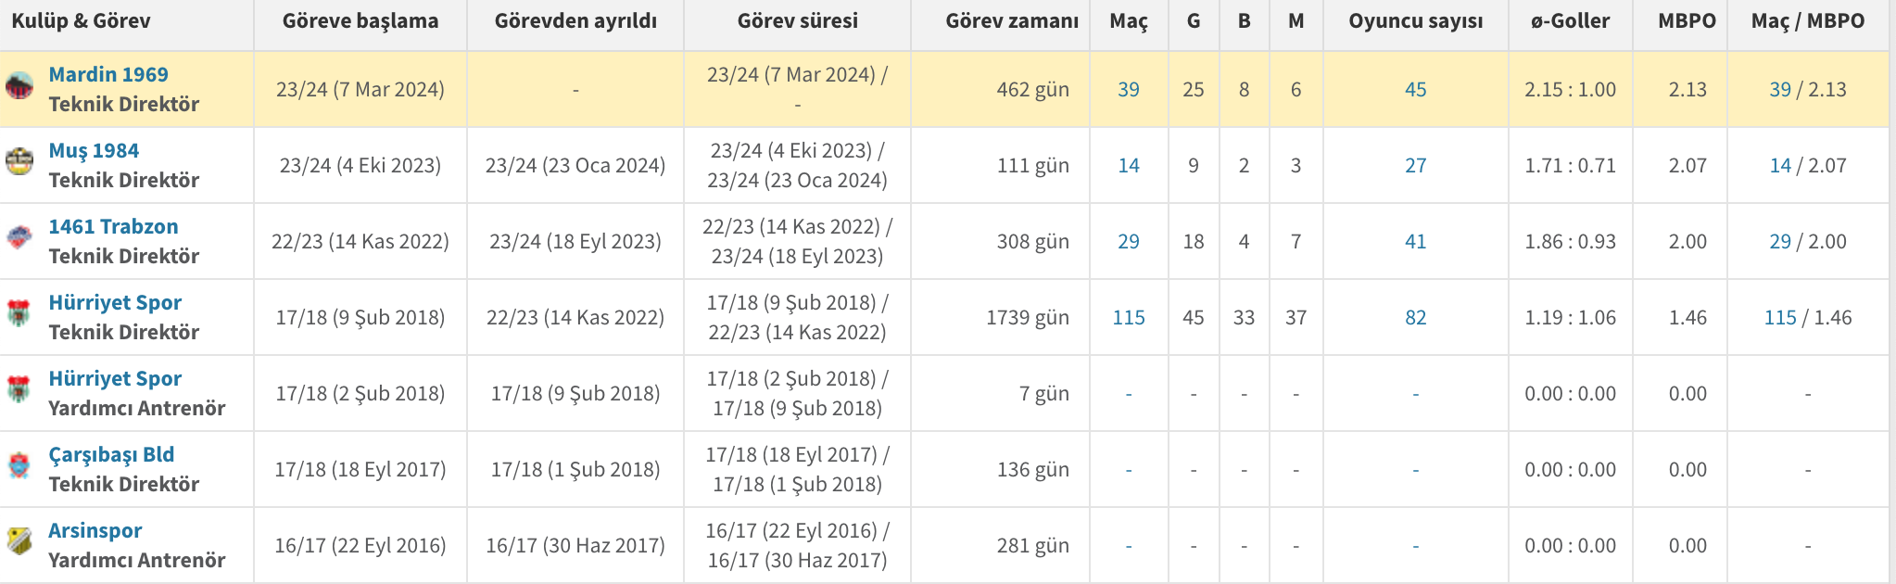
Task: Click the 29 link in Maç / MBPO column
Action: [1780, 241]
